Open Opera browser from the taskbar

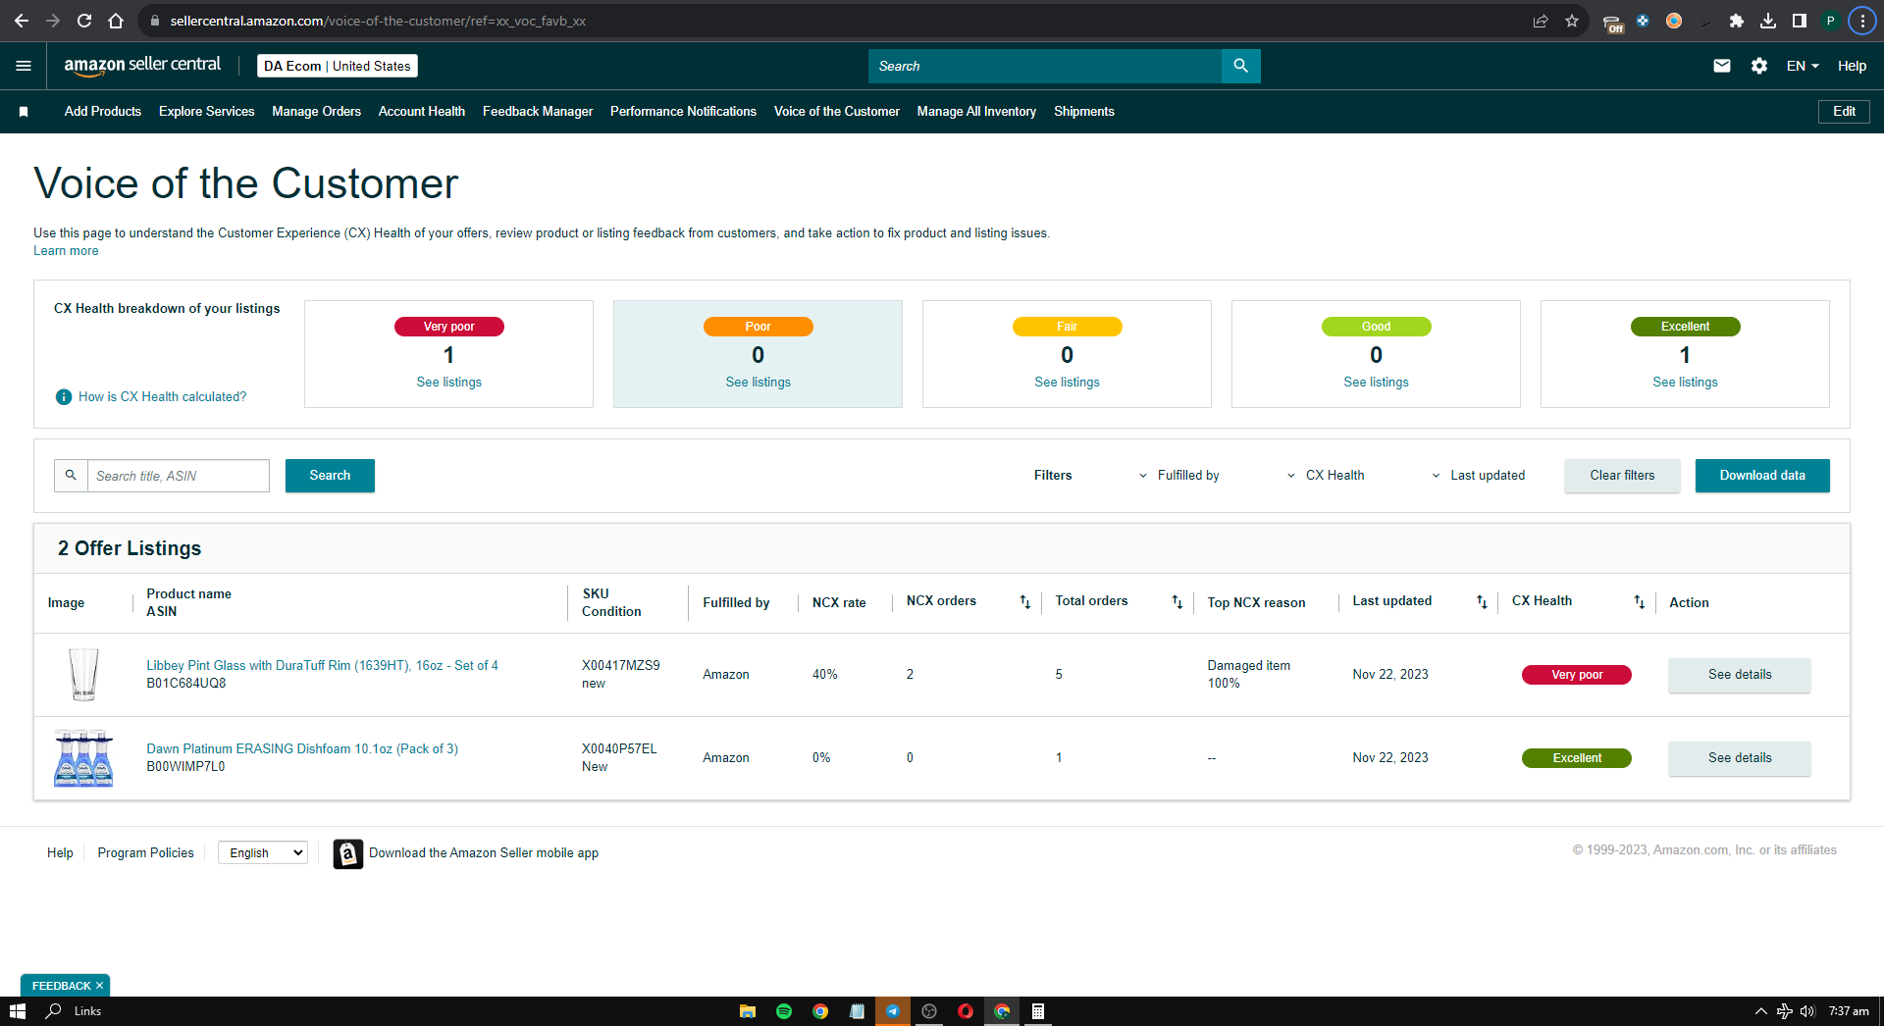point(966,1011)
